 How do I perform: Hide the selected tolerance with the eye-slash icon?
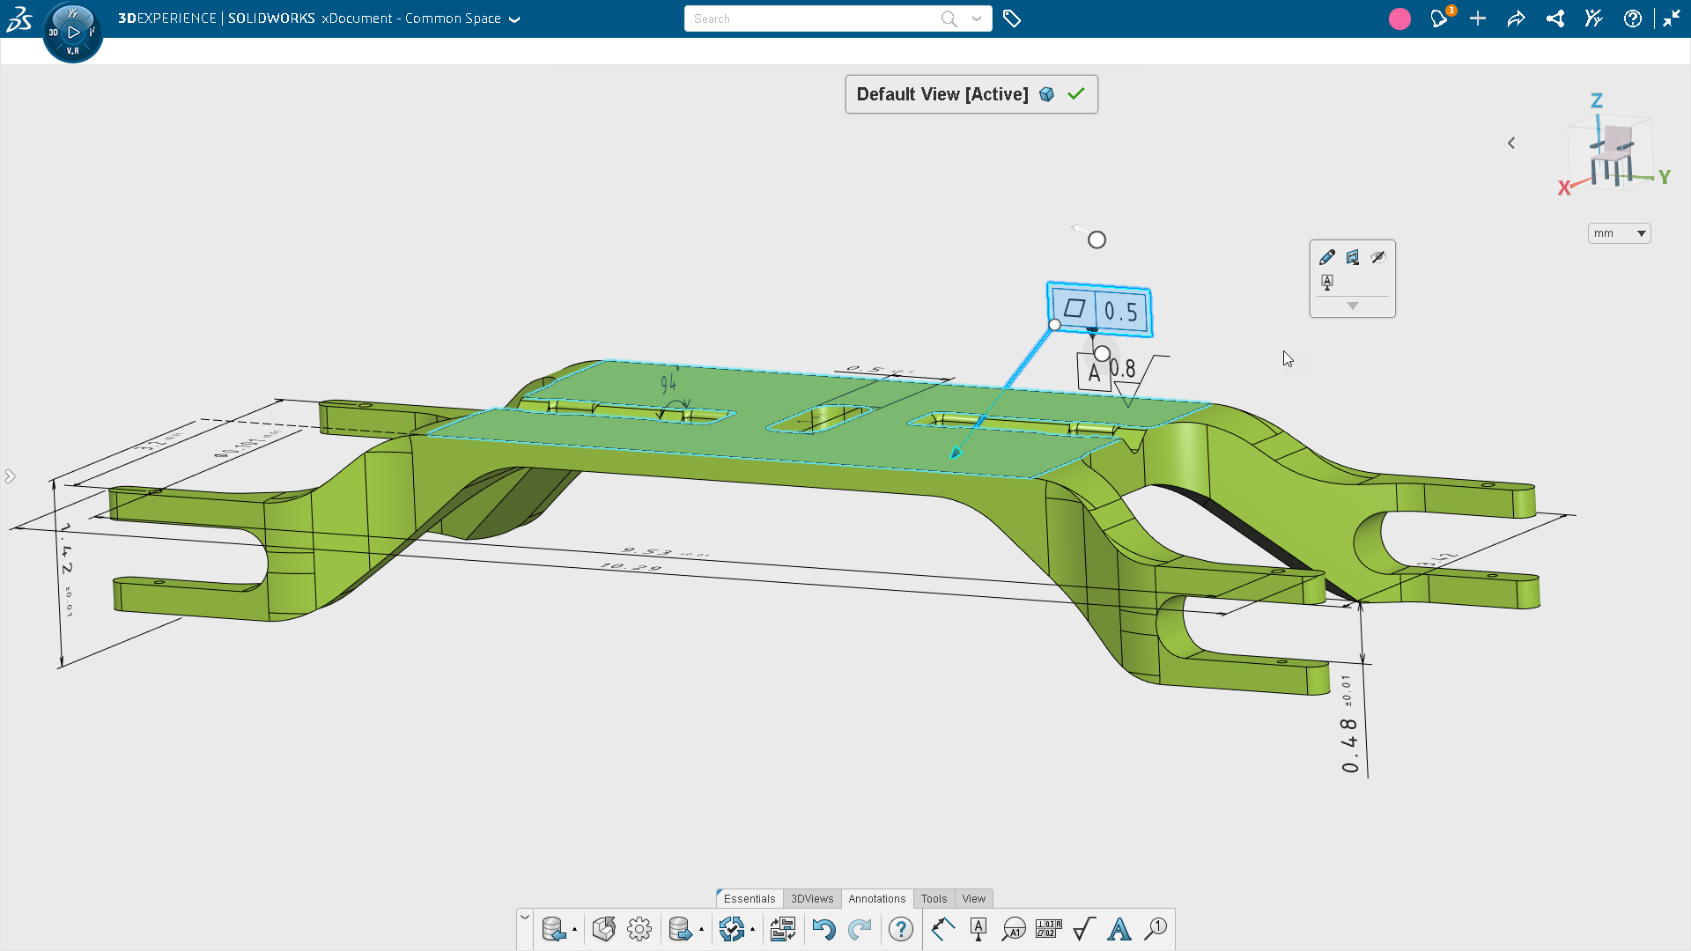[x=1378, y=257]
